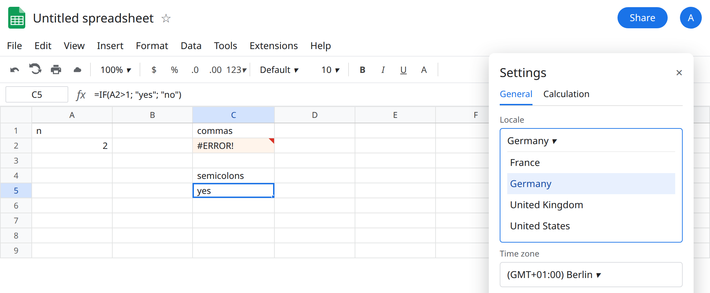
Task: Open the Help menu
Action: (x=321, y=46)
